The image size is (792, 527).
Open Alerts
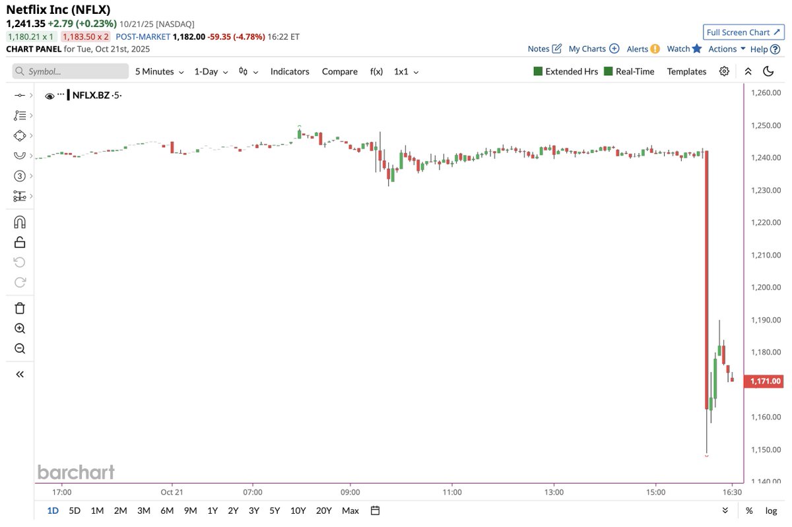click(x=643, y=49)
